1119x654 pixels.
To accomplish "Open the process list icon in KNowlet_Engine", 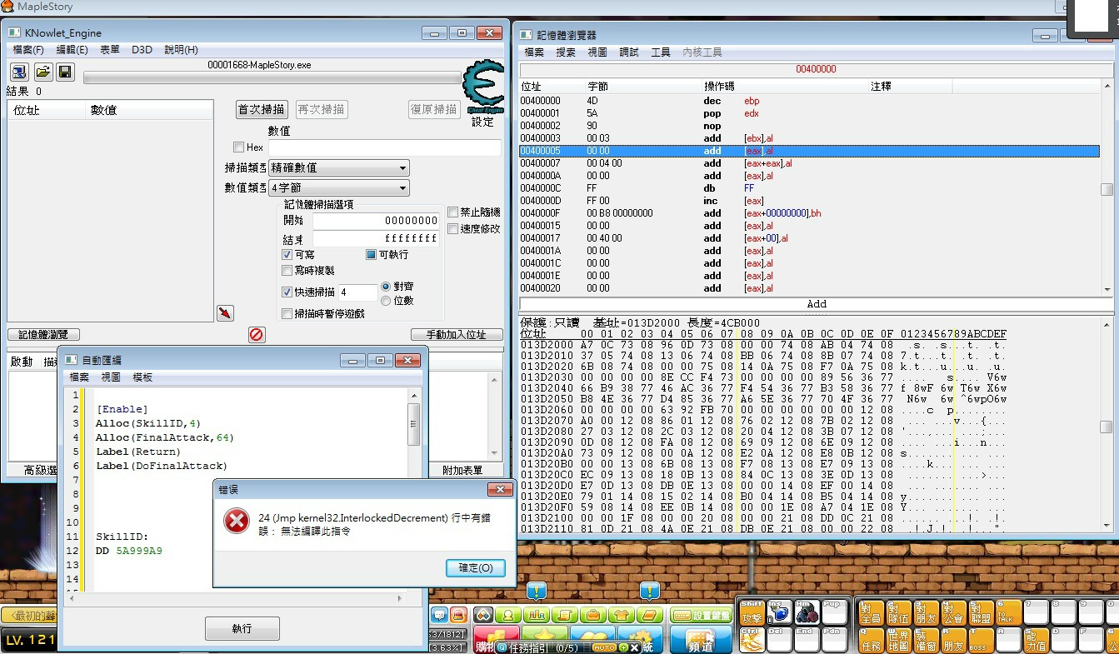I will point(19,72).
